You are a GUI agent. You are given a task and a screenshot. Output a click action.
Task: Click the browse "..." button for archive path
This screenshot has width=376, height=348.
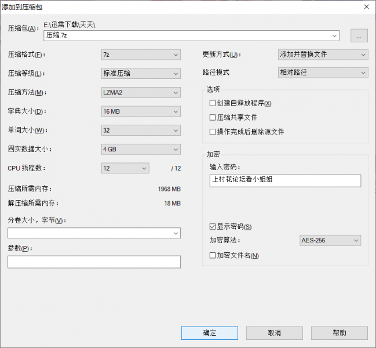(359, 35)
